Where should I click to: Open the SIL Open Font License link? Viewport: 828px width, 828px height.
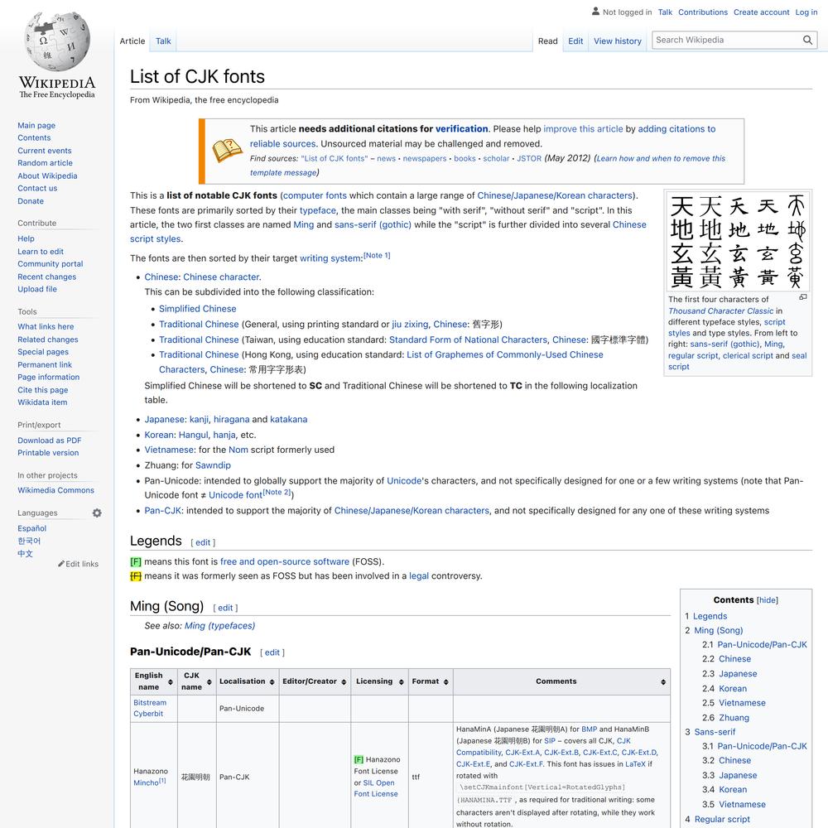click(376, 788)
